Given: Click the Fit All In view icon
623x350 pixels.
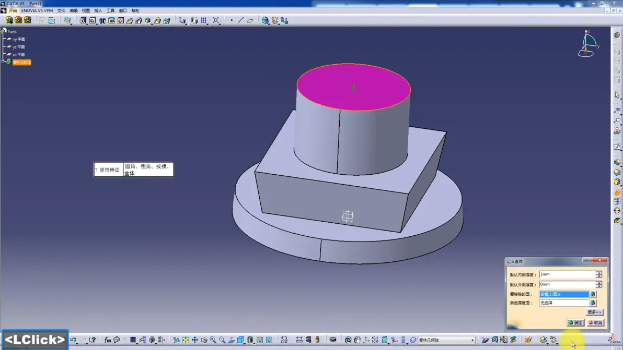Looking at the screenshot, I should click(186, 340).
